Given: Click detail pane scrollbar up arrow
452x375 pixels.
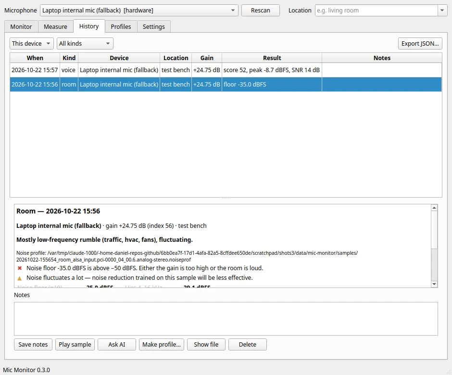Looking at the screenshot, I should (x=434, y=208).
